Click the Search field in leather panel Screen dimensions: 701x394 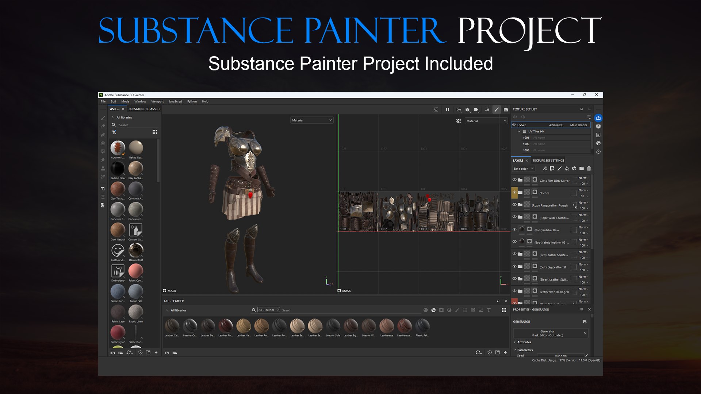tap(350, 310)
